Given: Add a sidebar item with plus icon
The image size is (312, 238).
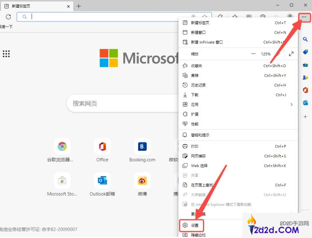Looking at the screenshot, I should (x=305, y=116).
